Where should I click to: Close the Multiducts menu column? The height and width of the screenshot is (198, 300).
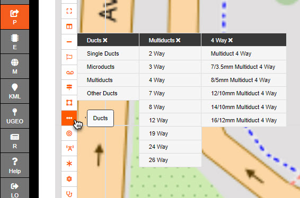178,40
